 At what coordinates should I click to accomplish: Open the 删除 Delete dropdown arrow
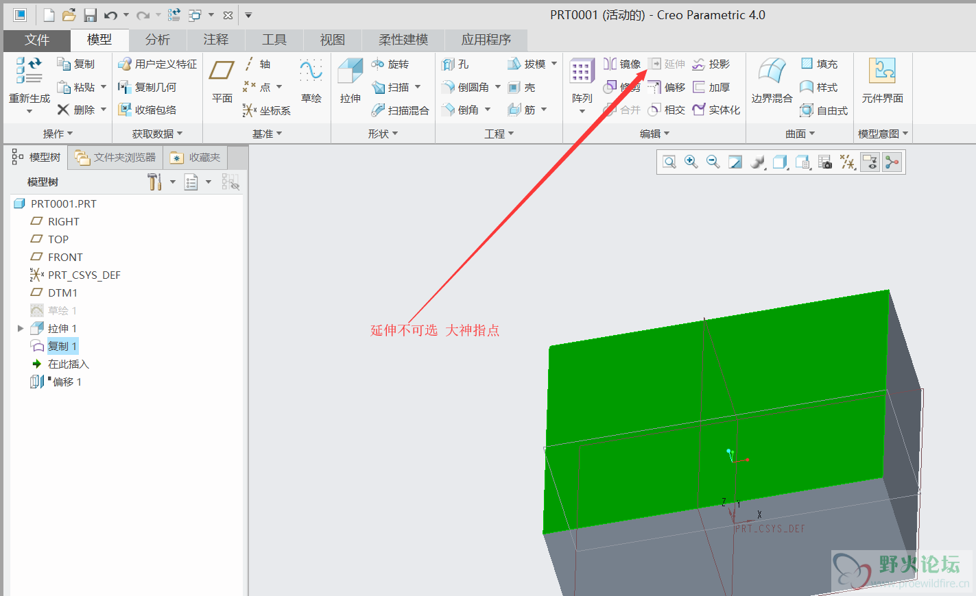tap(104, 110)
